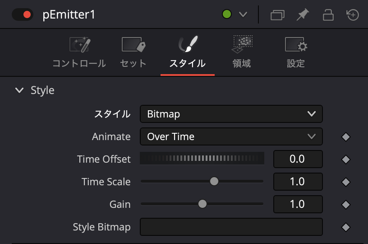Click the Time Scale value field

pos(298,182)
